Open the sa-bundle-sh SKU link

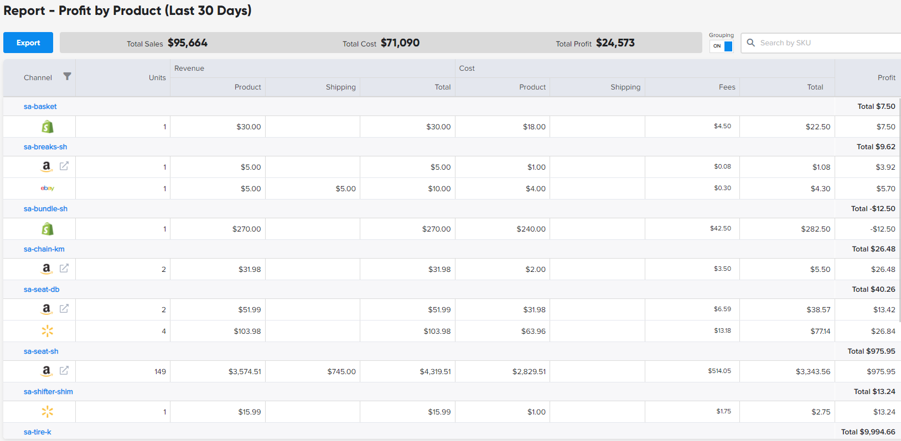(45, 209)
